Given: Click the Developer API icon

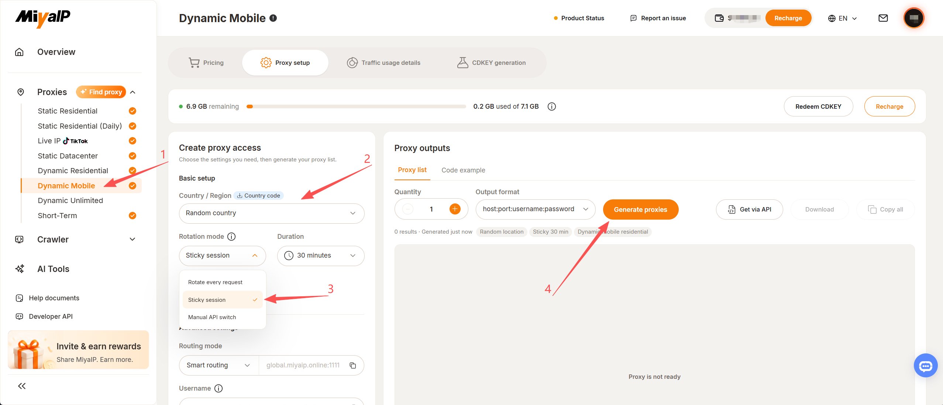Looking at the screenshot, I should (20, 317).
